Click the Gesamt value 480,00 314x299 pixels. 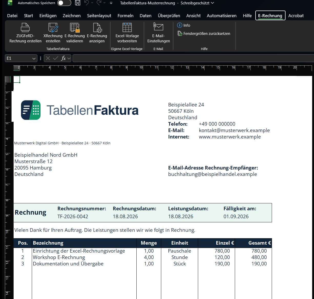click(x=259, y=257)
